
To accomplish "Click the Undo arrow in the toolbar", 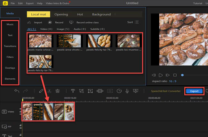I will pos(17,91).
